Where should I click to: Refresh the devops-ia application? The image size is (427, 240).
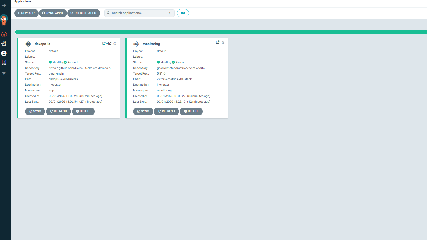(x=58, y=111)
